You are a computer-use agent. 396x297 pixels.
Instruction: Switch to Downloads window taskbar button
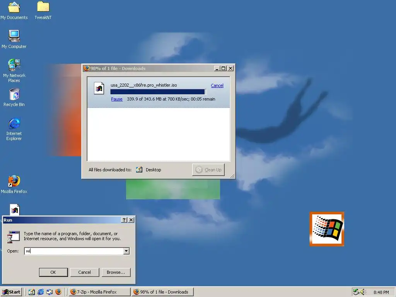[x=162, y=292]
